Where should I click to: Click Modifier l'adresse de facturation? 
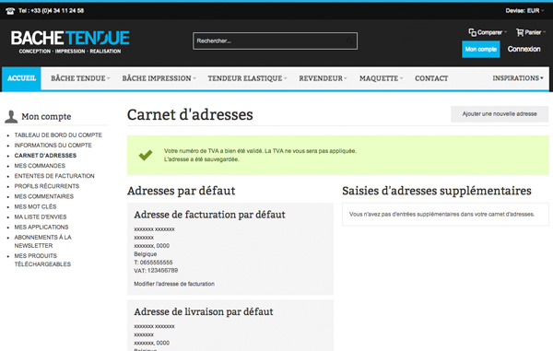point(174,284)
